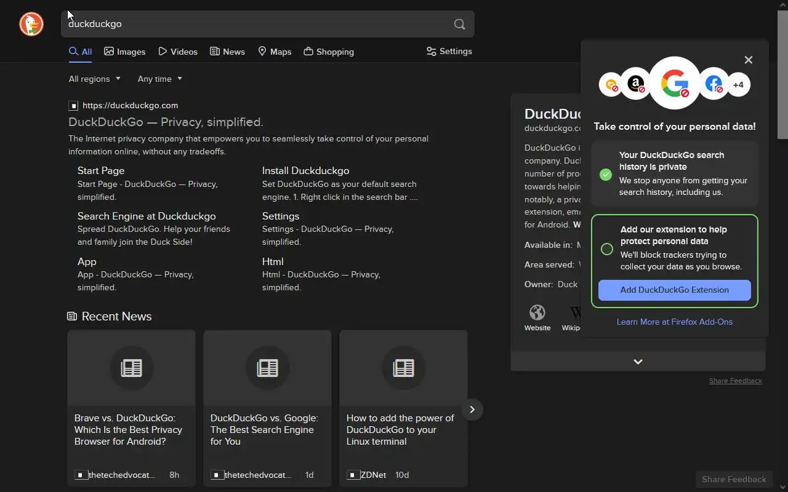This screenshot has height=492, width=788.
Task: Open the Start Page sitelink
Action: tap(101, 170)
